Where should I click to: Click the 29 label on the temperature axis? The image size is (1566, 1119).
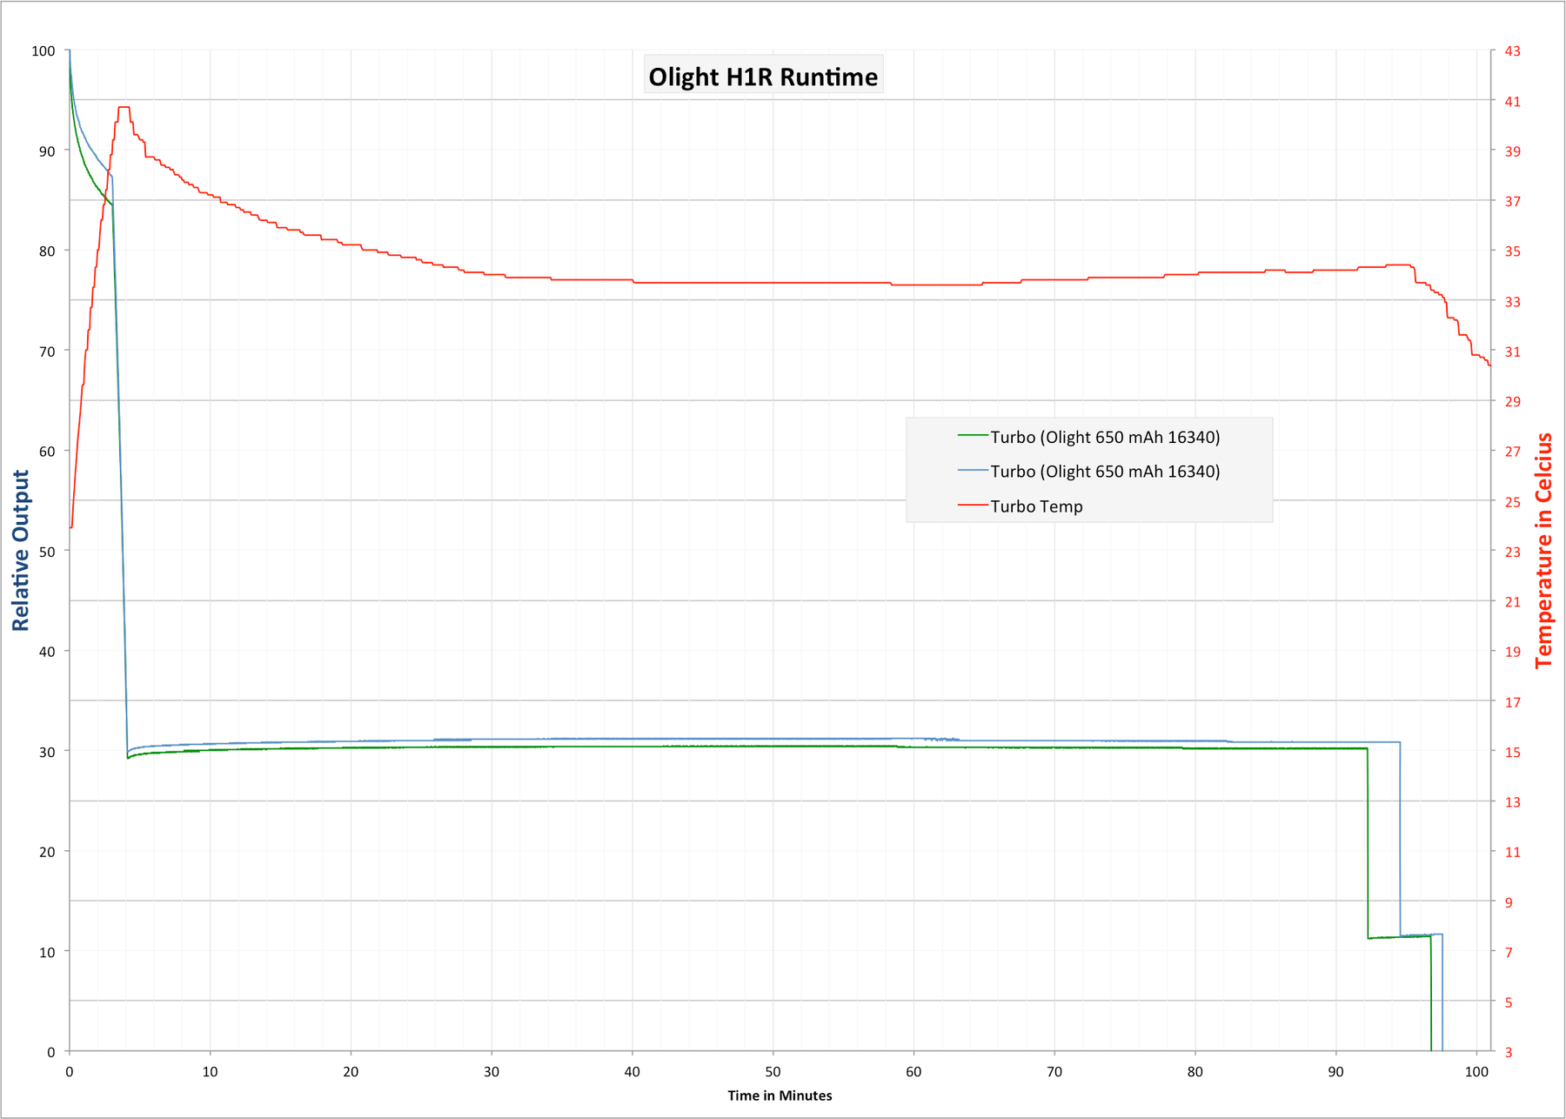[1513, 401]
